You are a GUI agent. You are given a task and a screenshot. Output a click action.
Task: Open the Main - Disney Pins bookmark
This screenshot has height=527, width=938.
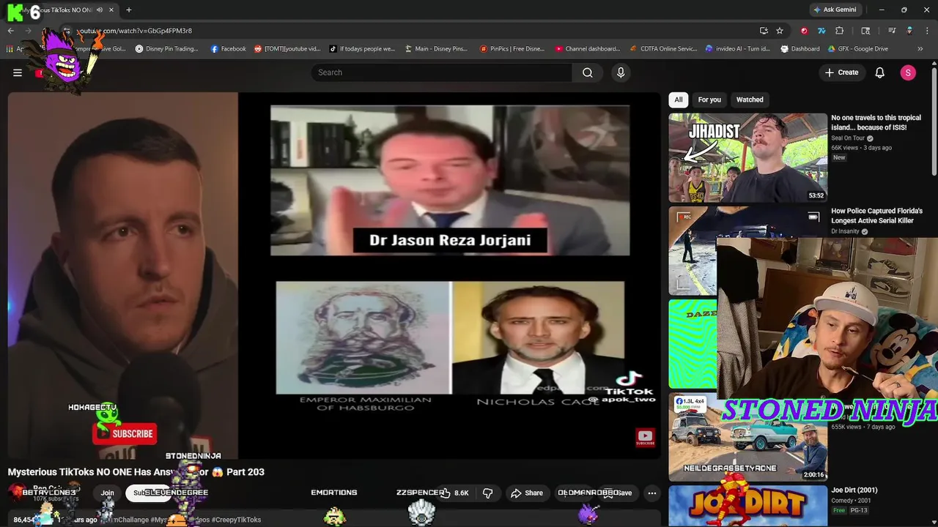(x=435, y=49)
